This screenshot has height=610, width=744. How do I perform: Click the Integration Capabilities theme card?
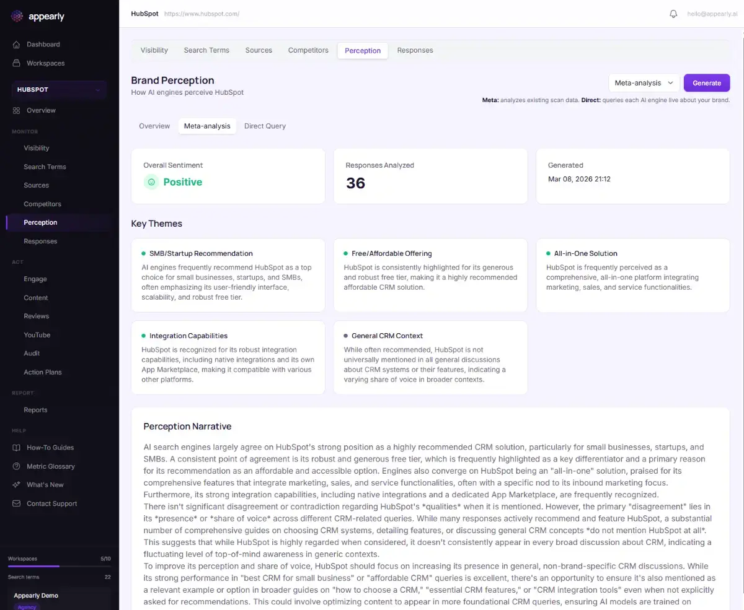228,357
